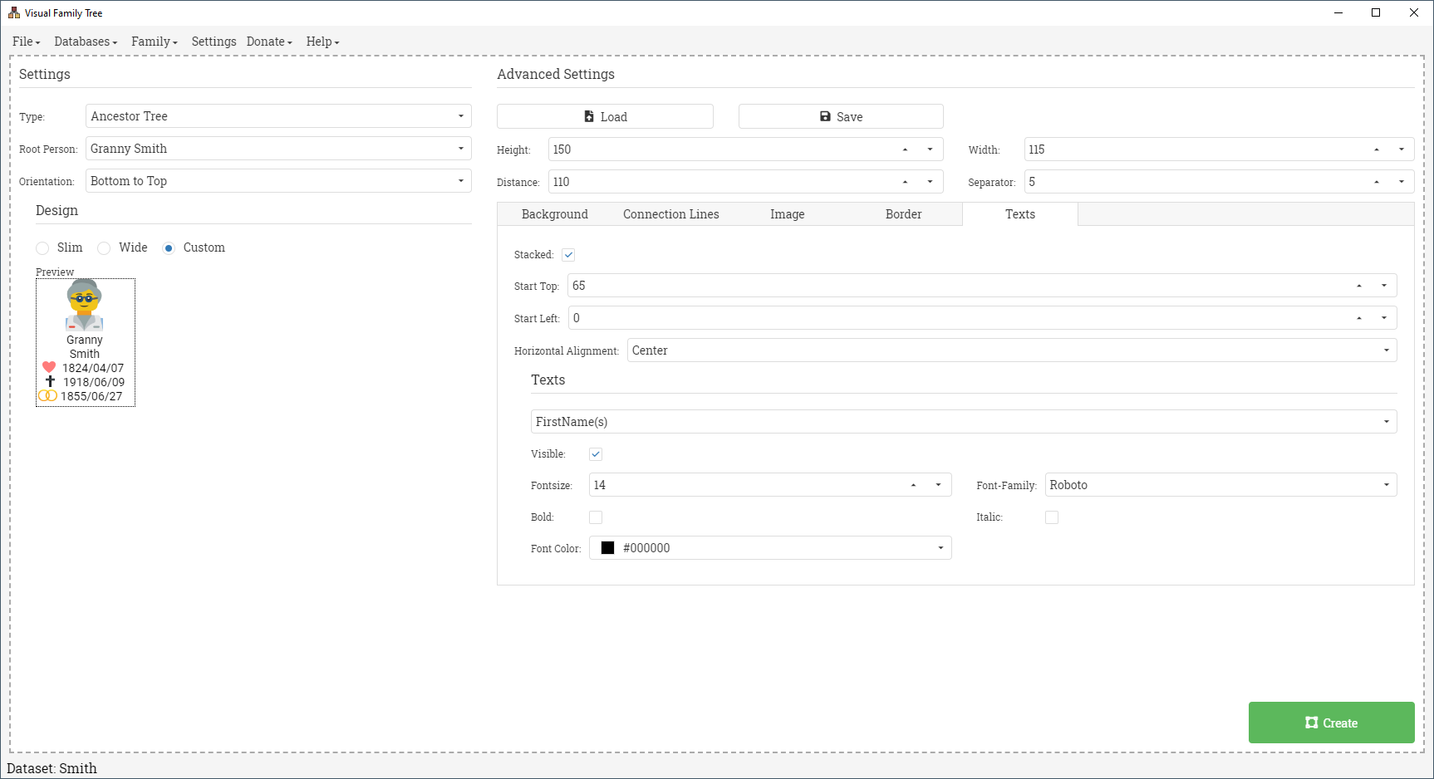Screen dimensions: 1434x779
Task: Click 'Dataset: Smith' in the status bar
Action: click(x=52, y=768)
